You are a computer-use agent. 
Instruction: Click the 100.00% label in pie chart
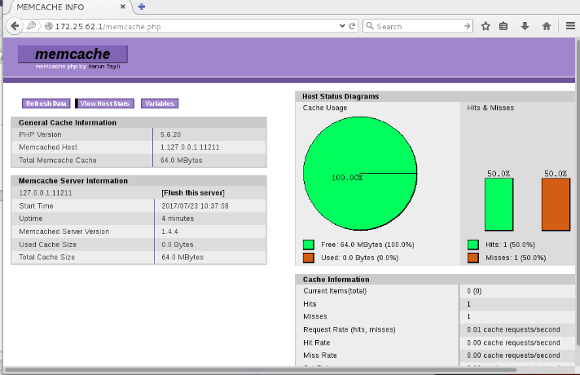pyautogui.click(x=347, y=178)
